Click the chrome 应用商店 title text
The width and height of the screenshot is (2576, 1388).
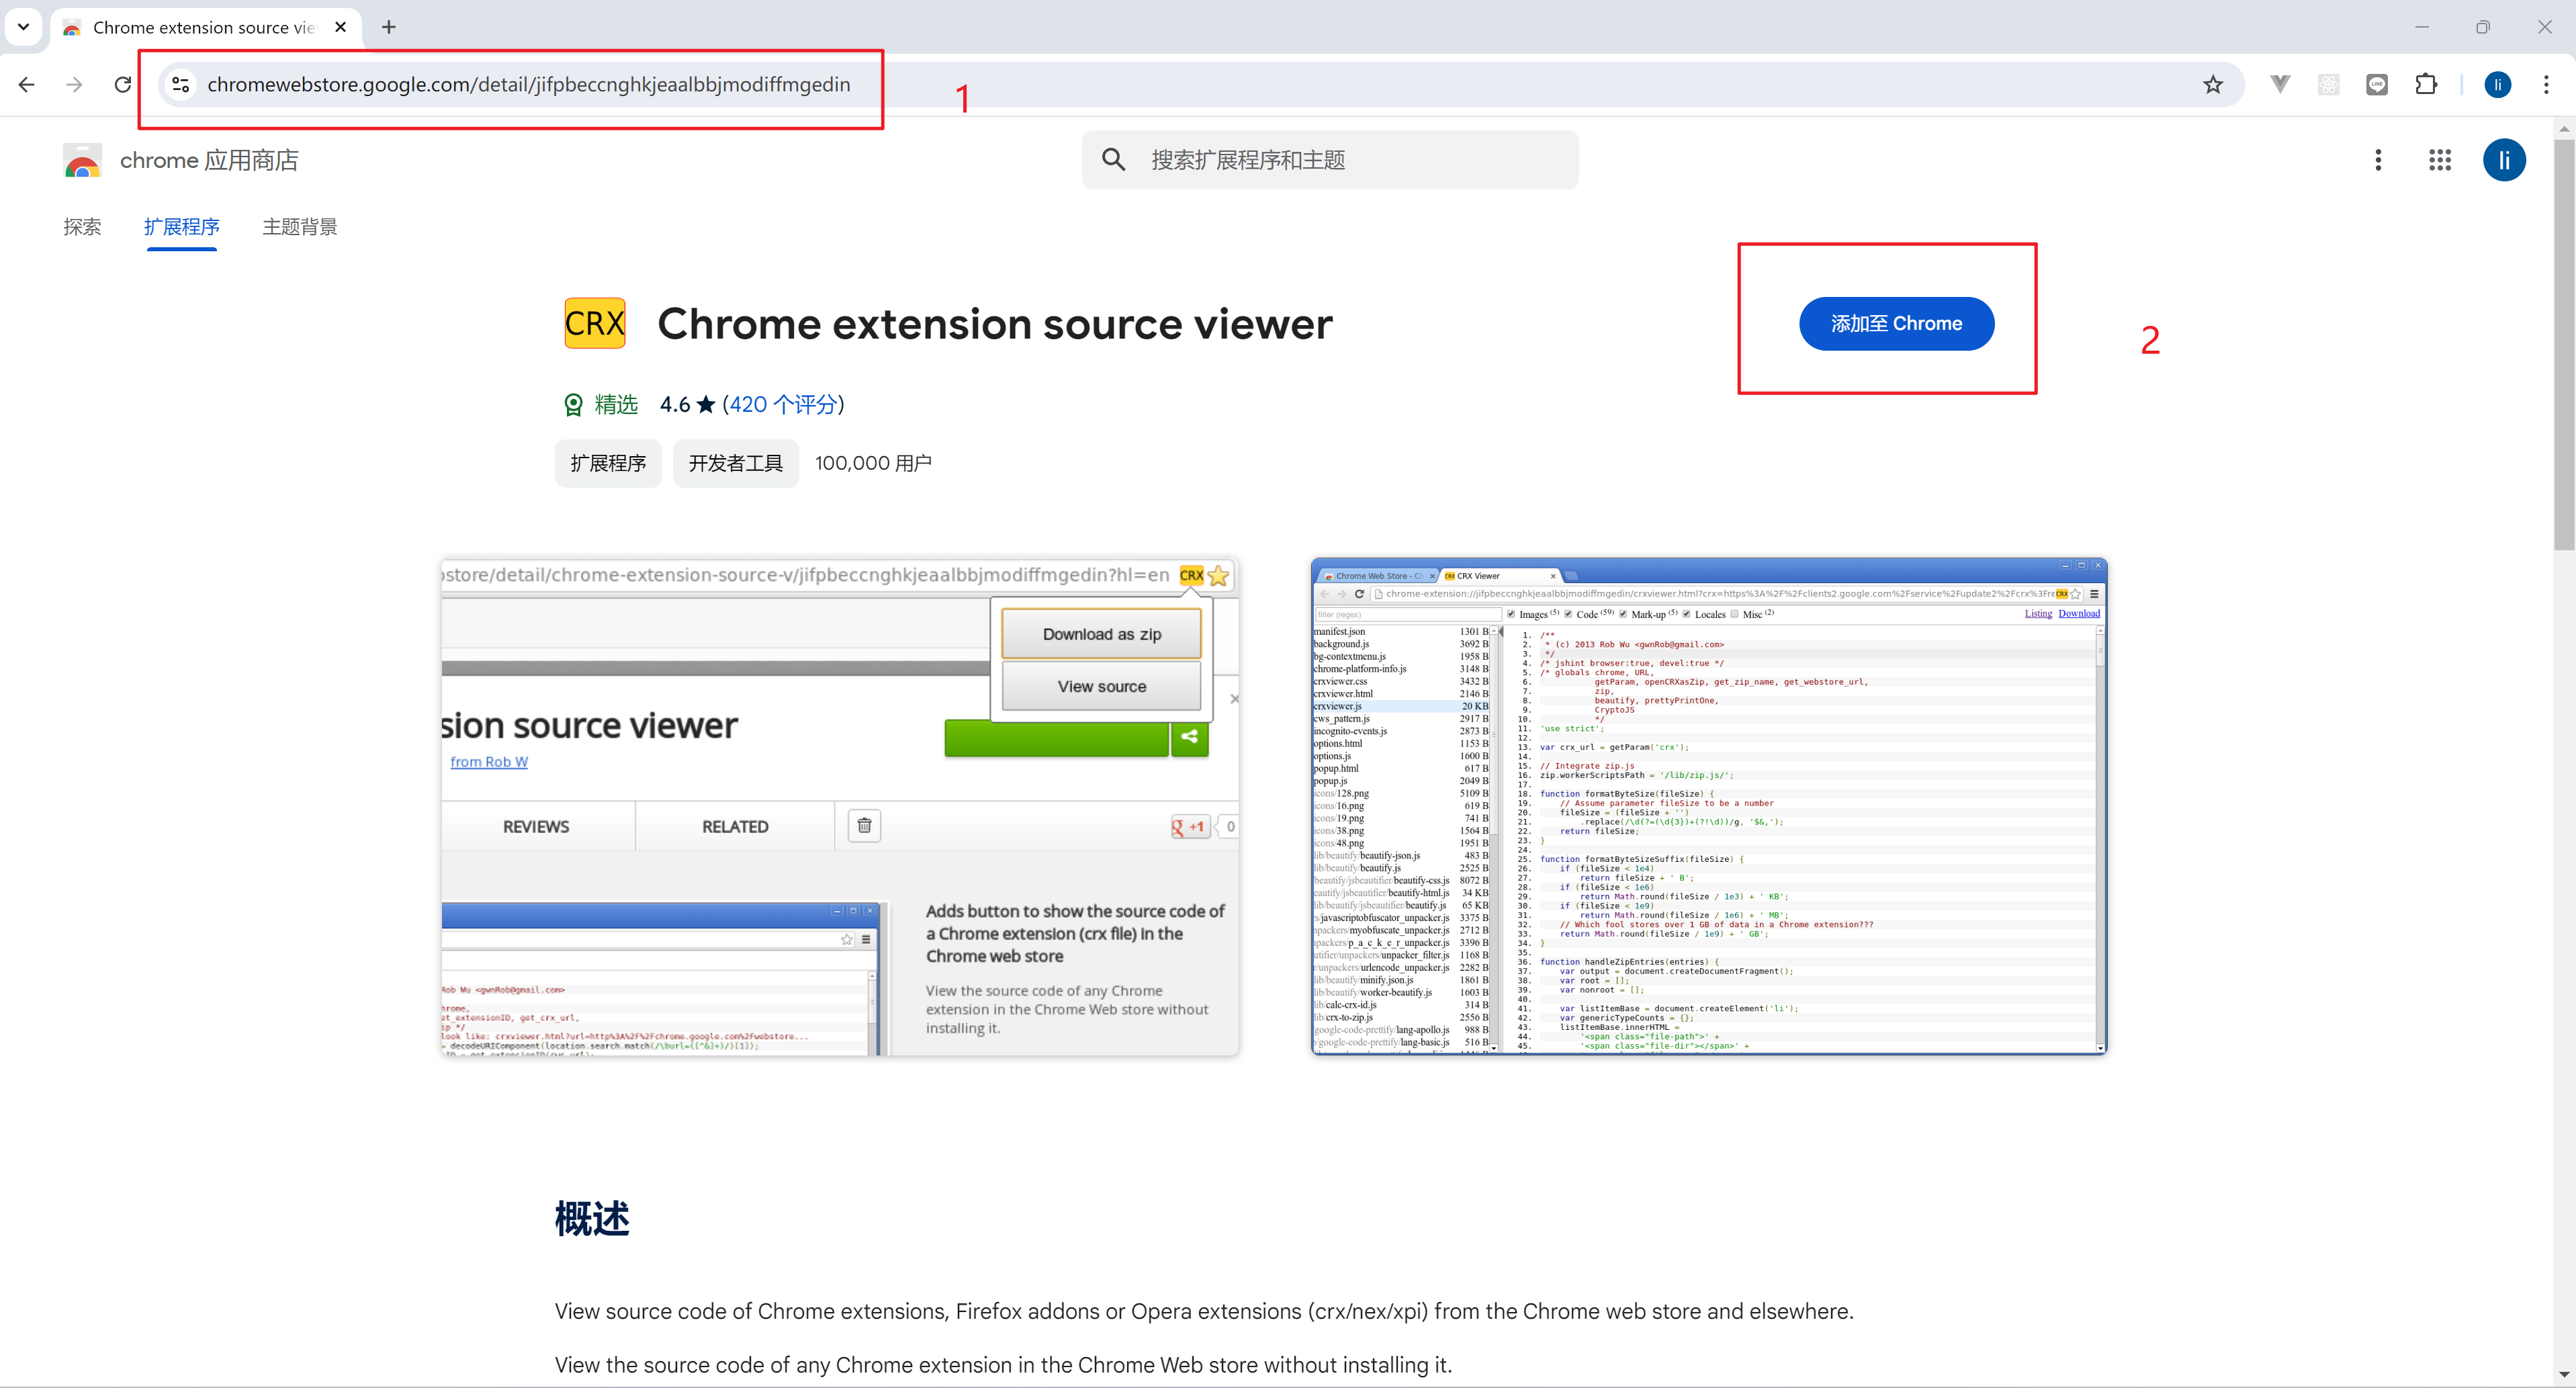tap(209, 160)
